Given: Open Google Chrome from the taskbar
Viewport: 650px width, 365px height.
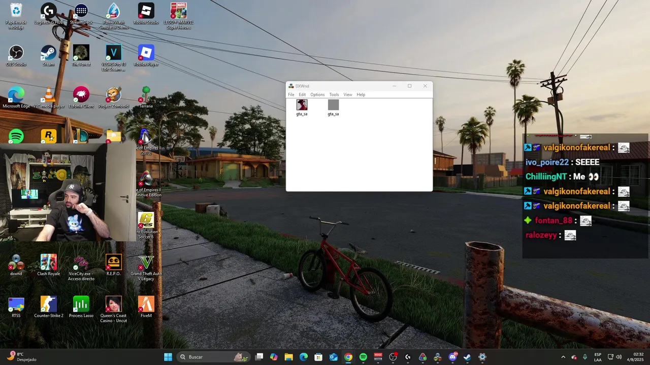Looking at the screenshot, I should [x=348, y=357].
